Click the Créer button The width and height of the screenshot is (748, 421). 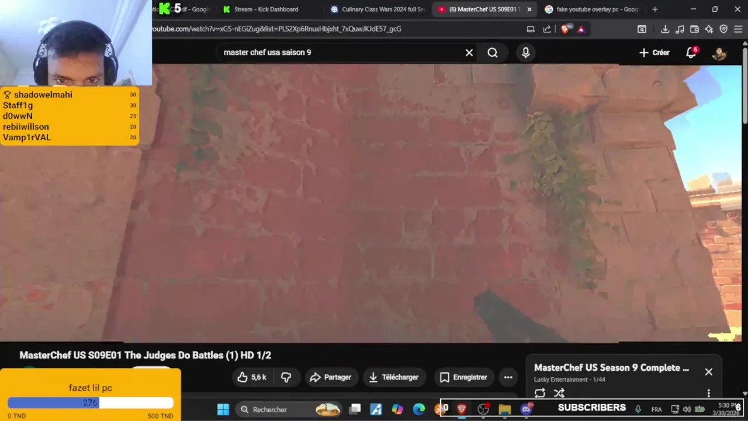(654, 53)
